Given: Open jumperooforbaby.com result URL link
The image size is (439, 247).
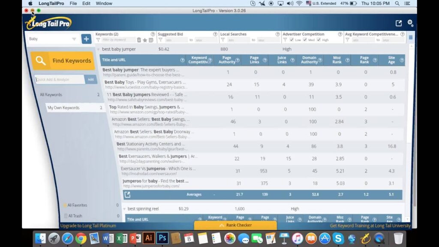Looking at the screenshot, I should click(151, 186).
